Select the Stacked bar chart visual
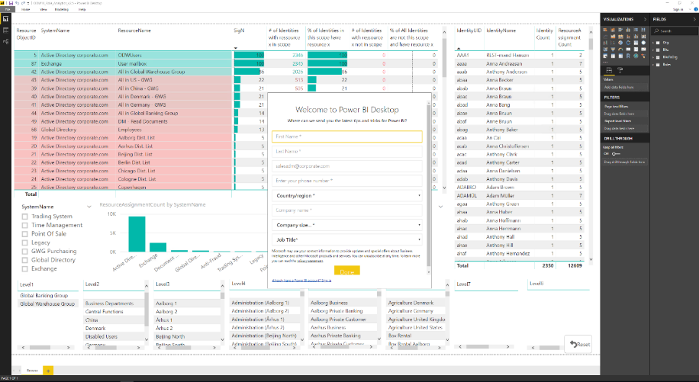This screenshot has height=382, width=699. (605, 30)
